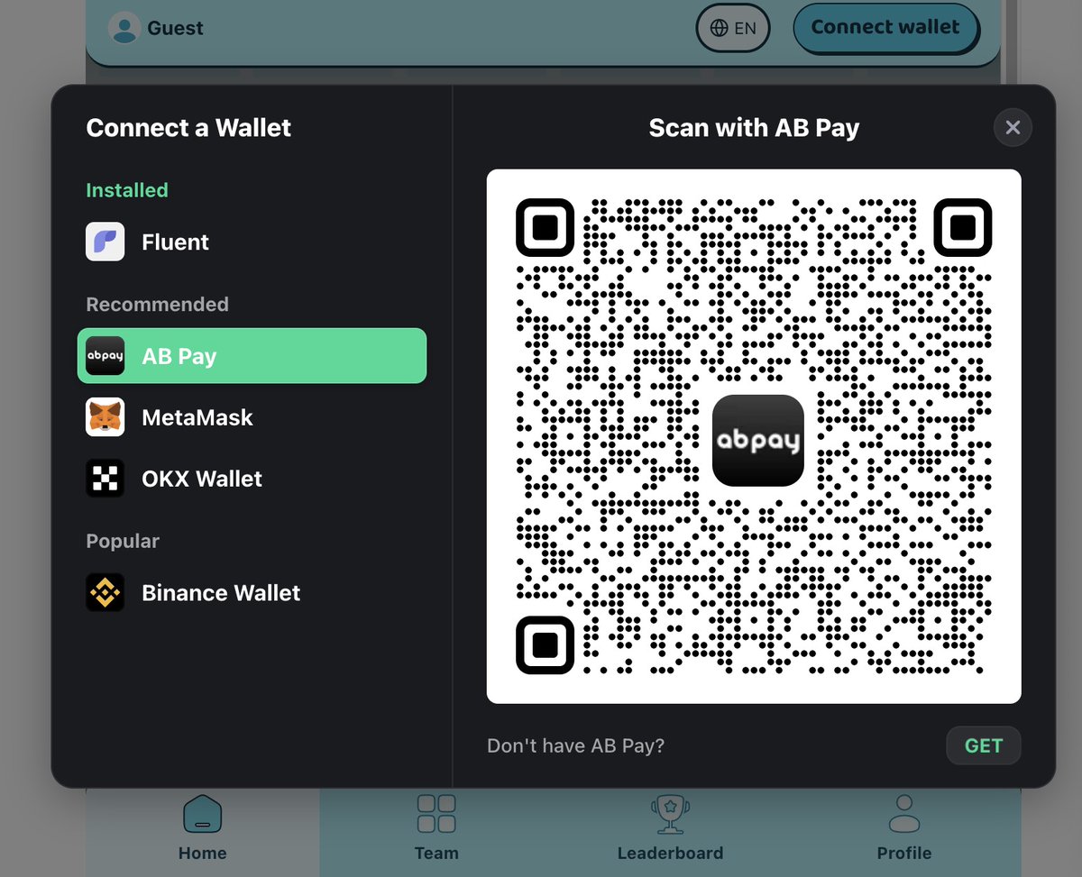
Task: Choose MetaMask wallet label
Action: coord(197,417)
